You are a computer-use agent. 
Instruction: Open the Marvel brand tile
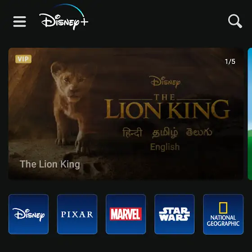126,214
